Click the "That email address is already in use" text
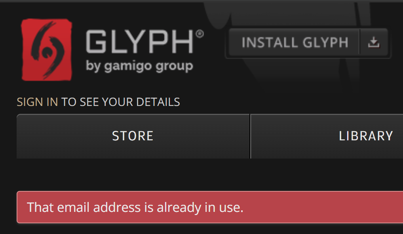Screen dimensions: 403x234 click(135, 207)
